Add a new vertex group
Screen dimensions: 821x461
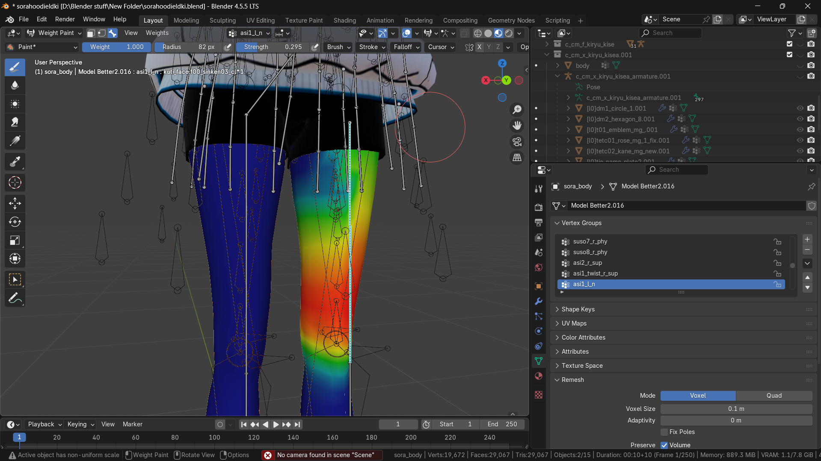point(807,239)
